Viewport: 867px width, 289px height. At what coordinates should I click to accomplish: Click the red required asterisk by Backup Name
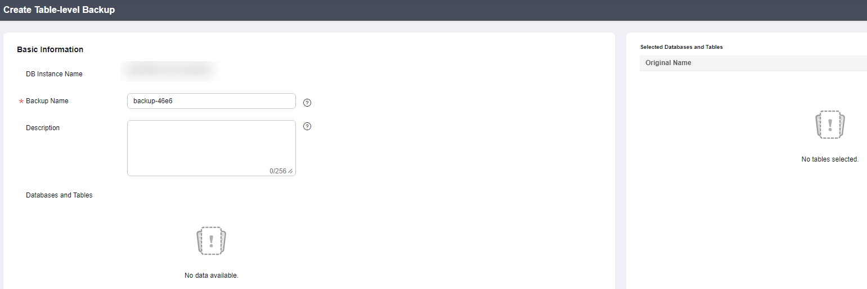tap(21, 102)
